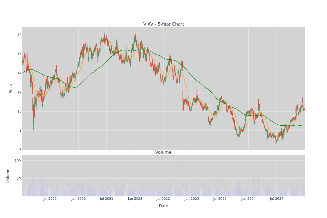The height and width of the screenshot is (218, 327).
Task: Select the "Jan 2022" date label
Action: point(135,199)
